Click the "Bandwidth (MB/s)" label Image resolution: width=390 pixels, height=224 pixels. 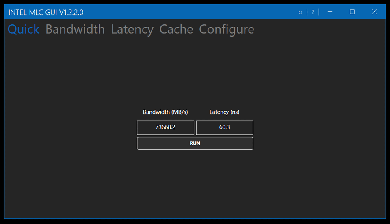[x=165, y=112]
